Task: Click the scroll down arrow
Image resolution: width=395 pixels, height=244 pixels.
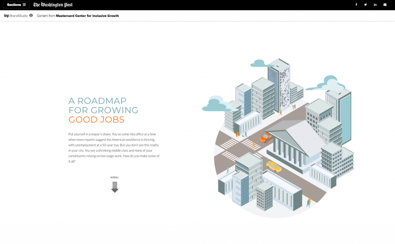Action: coord(115,187)
